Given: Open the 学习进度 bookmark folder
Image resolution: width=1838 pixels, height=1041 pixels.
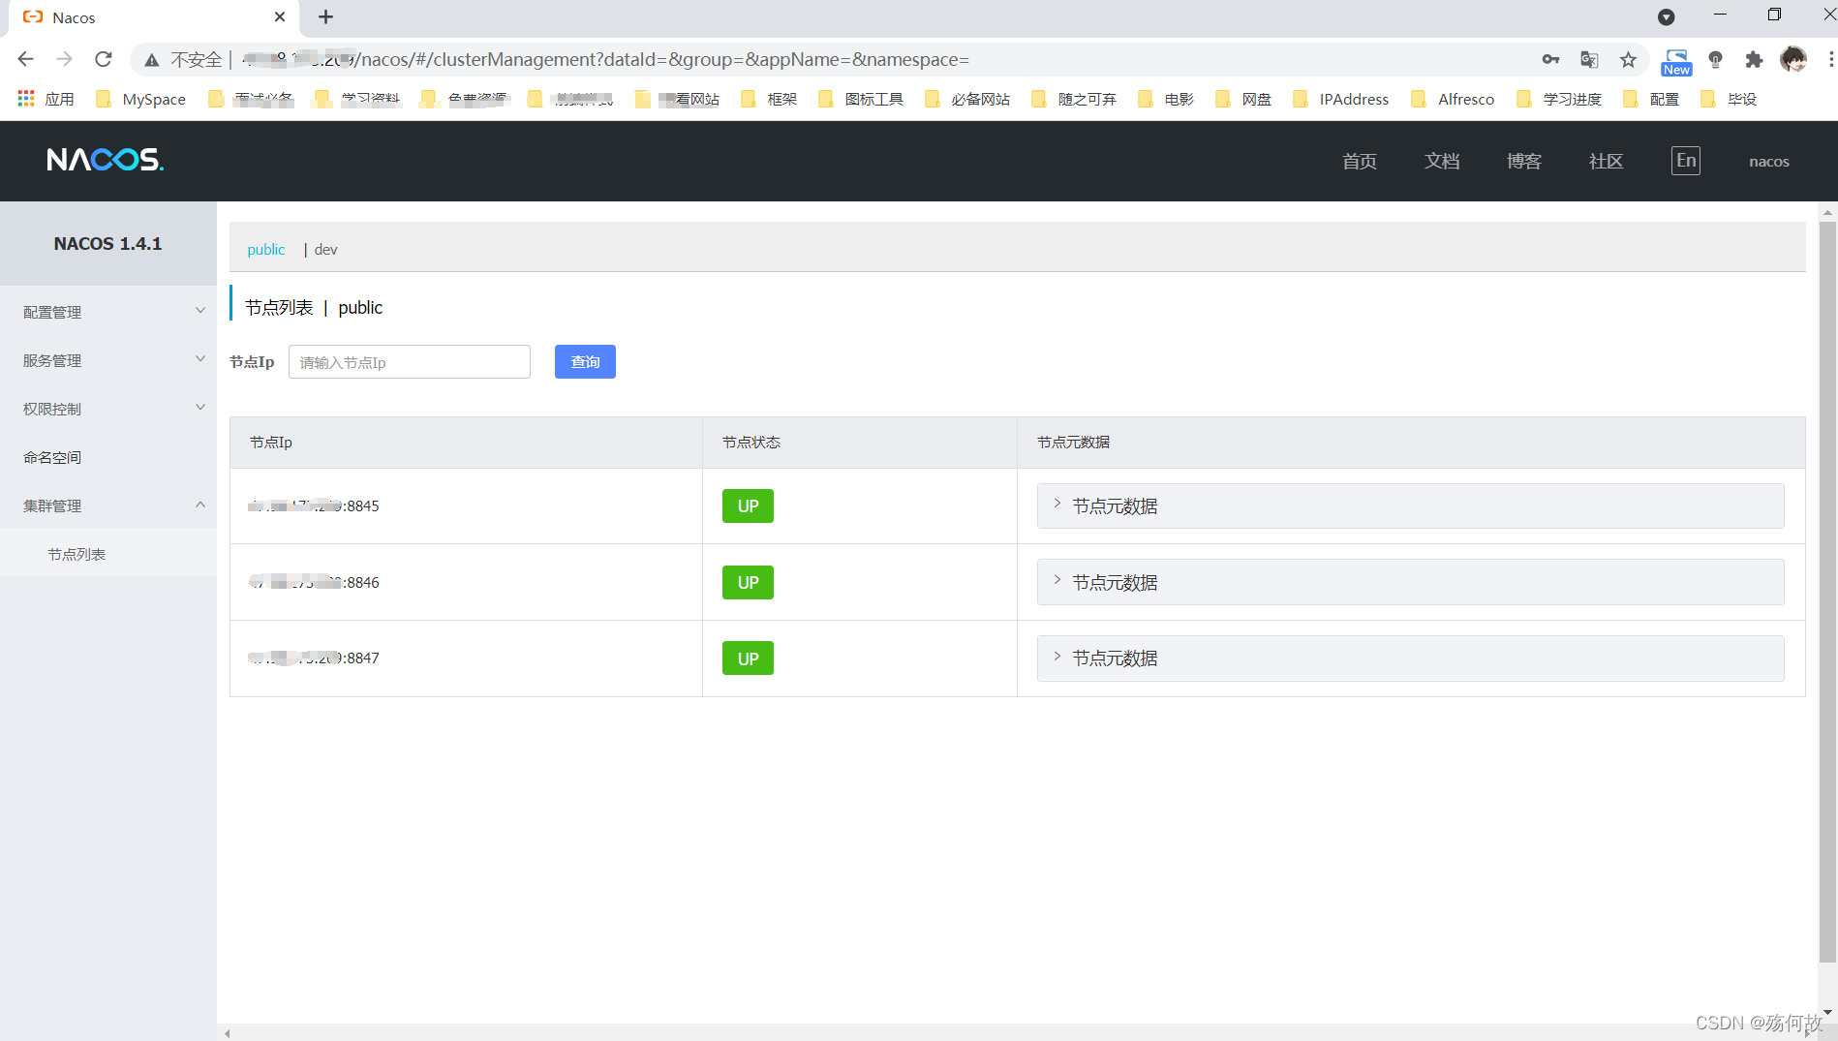Looking at the screenshot, I should point(1559,99).
